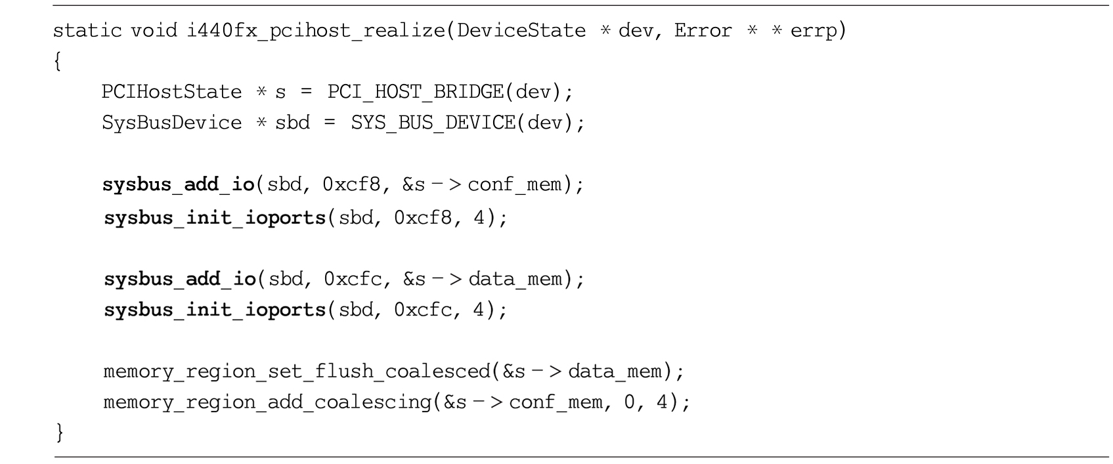This screenshot has height=464, width=1113.
Task: Click SYS_BUS_DEVICE macro text
Action: 433,123
